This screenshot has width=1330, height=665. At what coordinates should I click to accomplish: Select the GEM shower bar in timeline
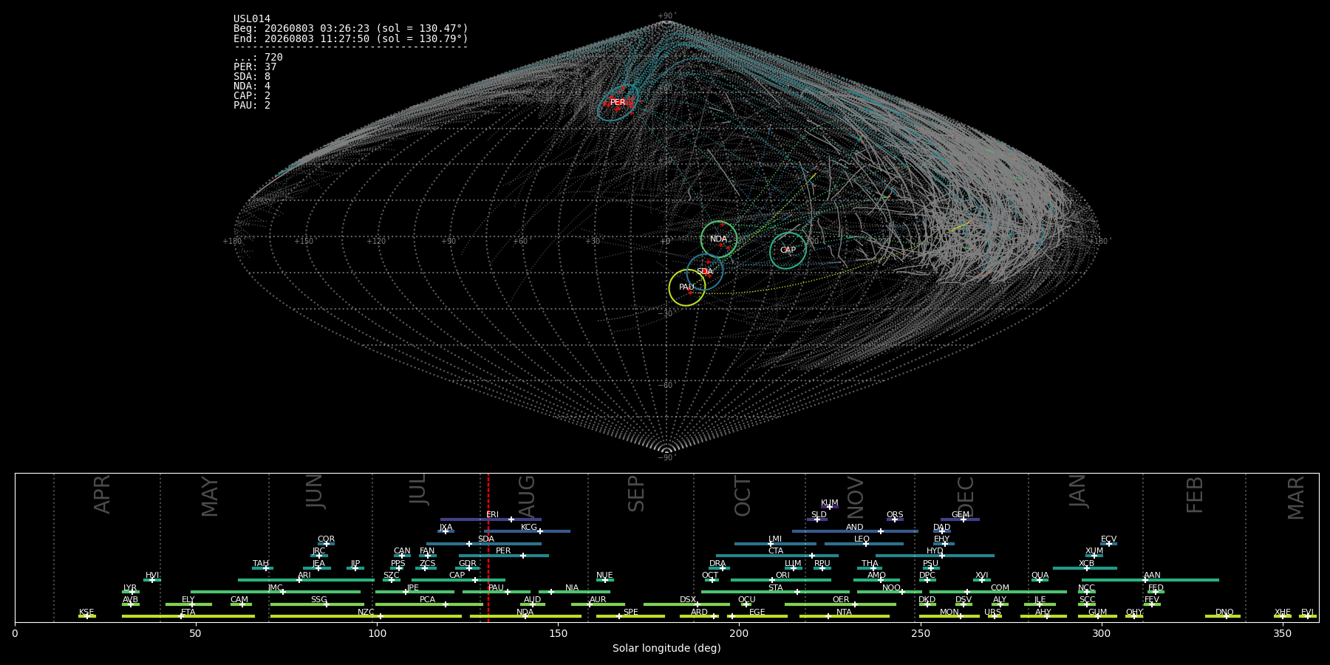click(960, 519)
